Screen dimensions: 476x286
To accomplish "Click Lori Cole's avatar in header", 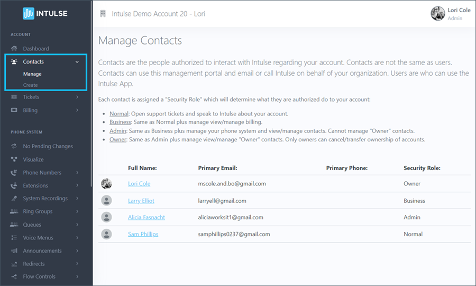I will coord(438,13).
